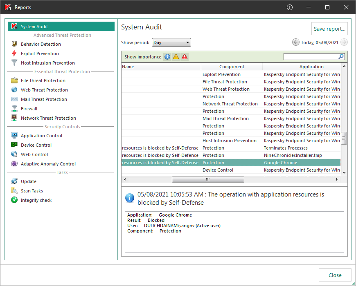Go to previous day with left arrow
Viewport: 356px width, 286px height.
click(x=295, y=42)
